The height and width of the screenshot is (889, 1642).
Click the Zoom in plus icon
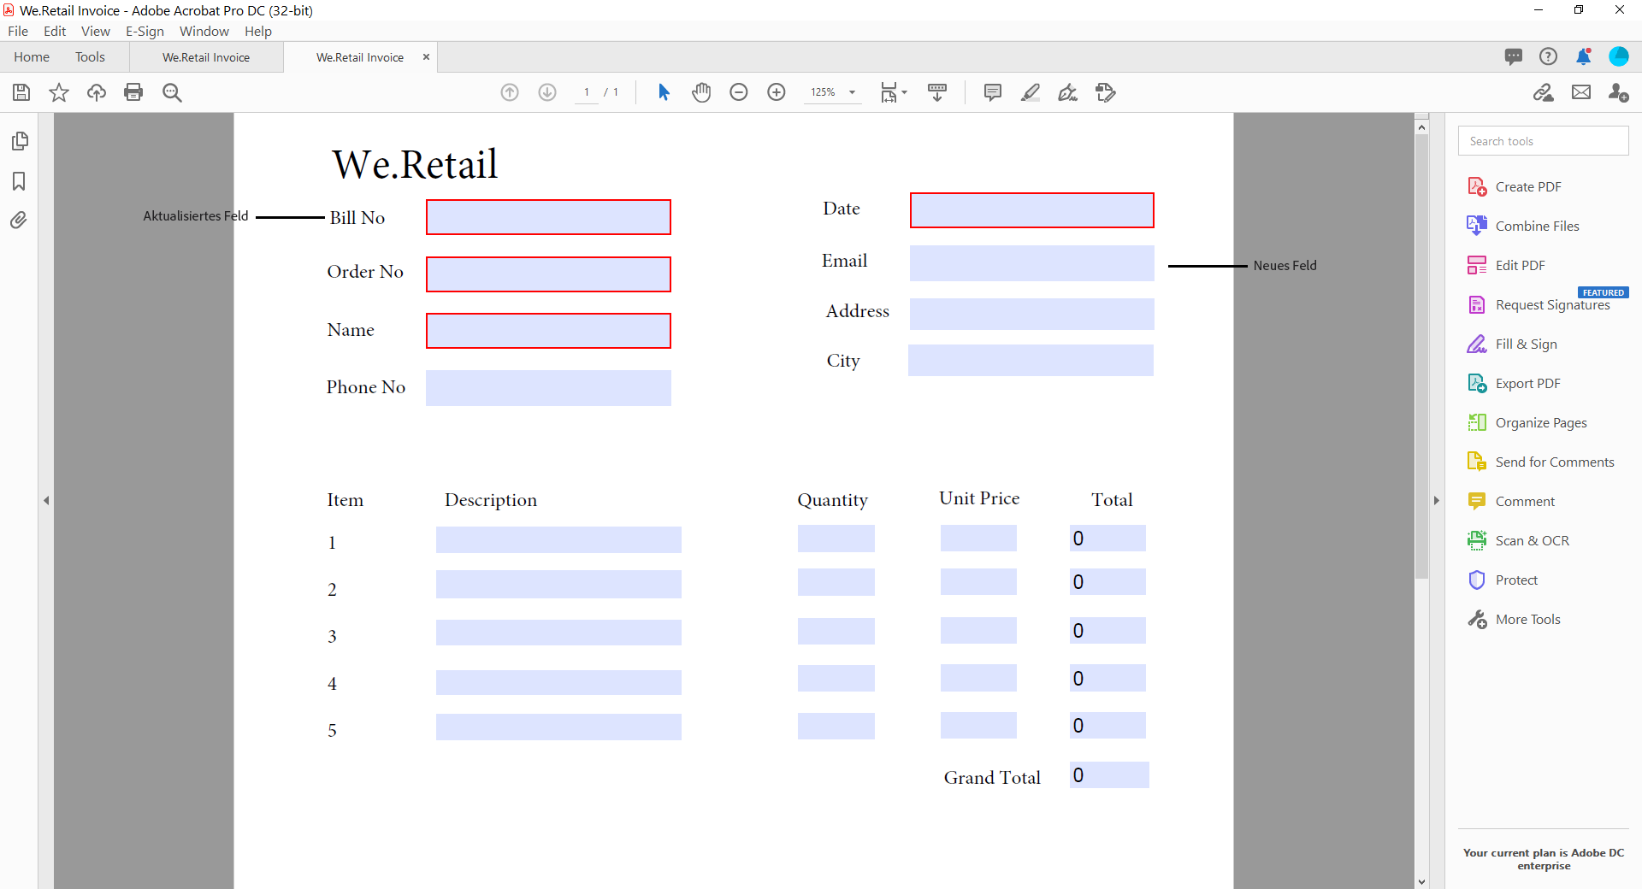(776, 92)
